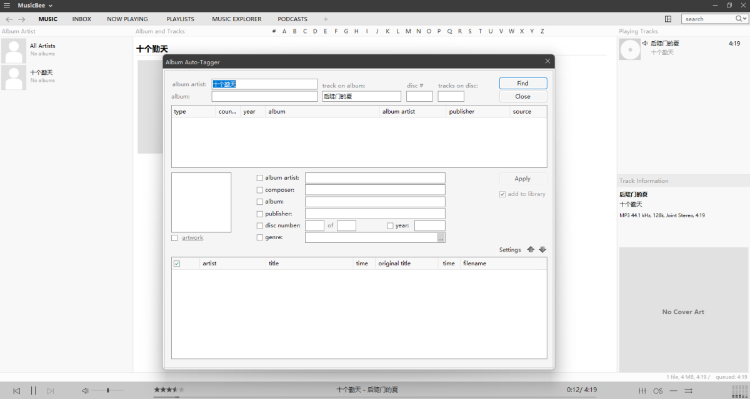Image resolution: width=750 pixels, height=399 pixels.
Task: Click the move down arrow beside Settings
Action: [542, 250]
